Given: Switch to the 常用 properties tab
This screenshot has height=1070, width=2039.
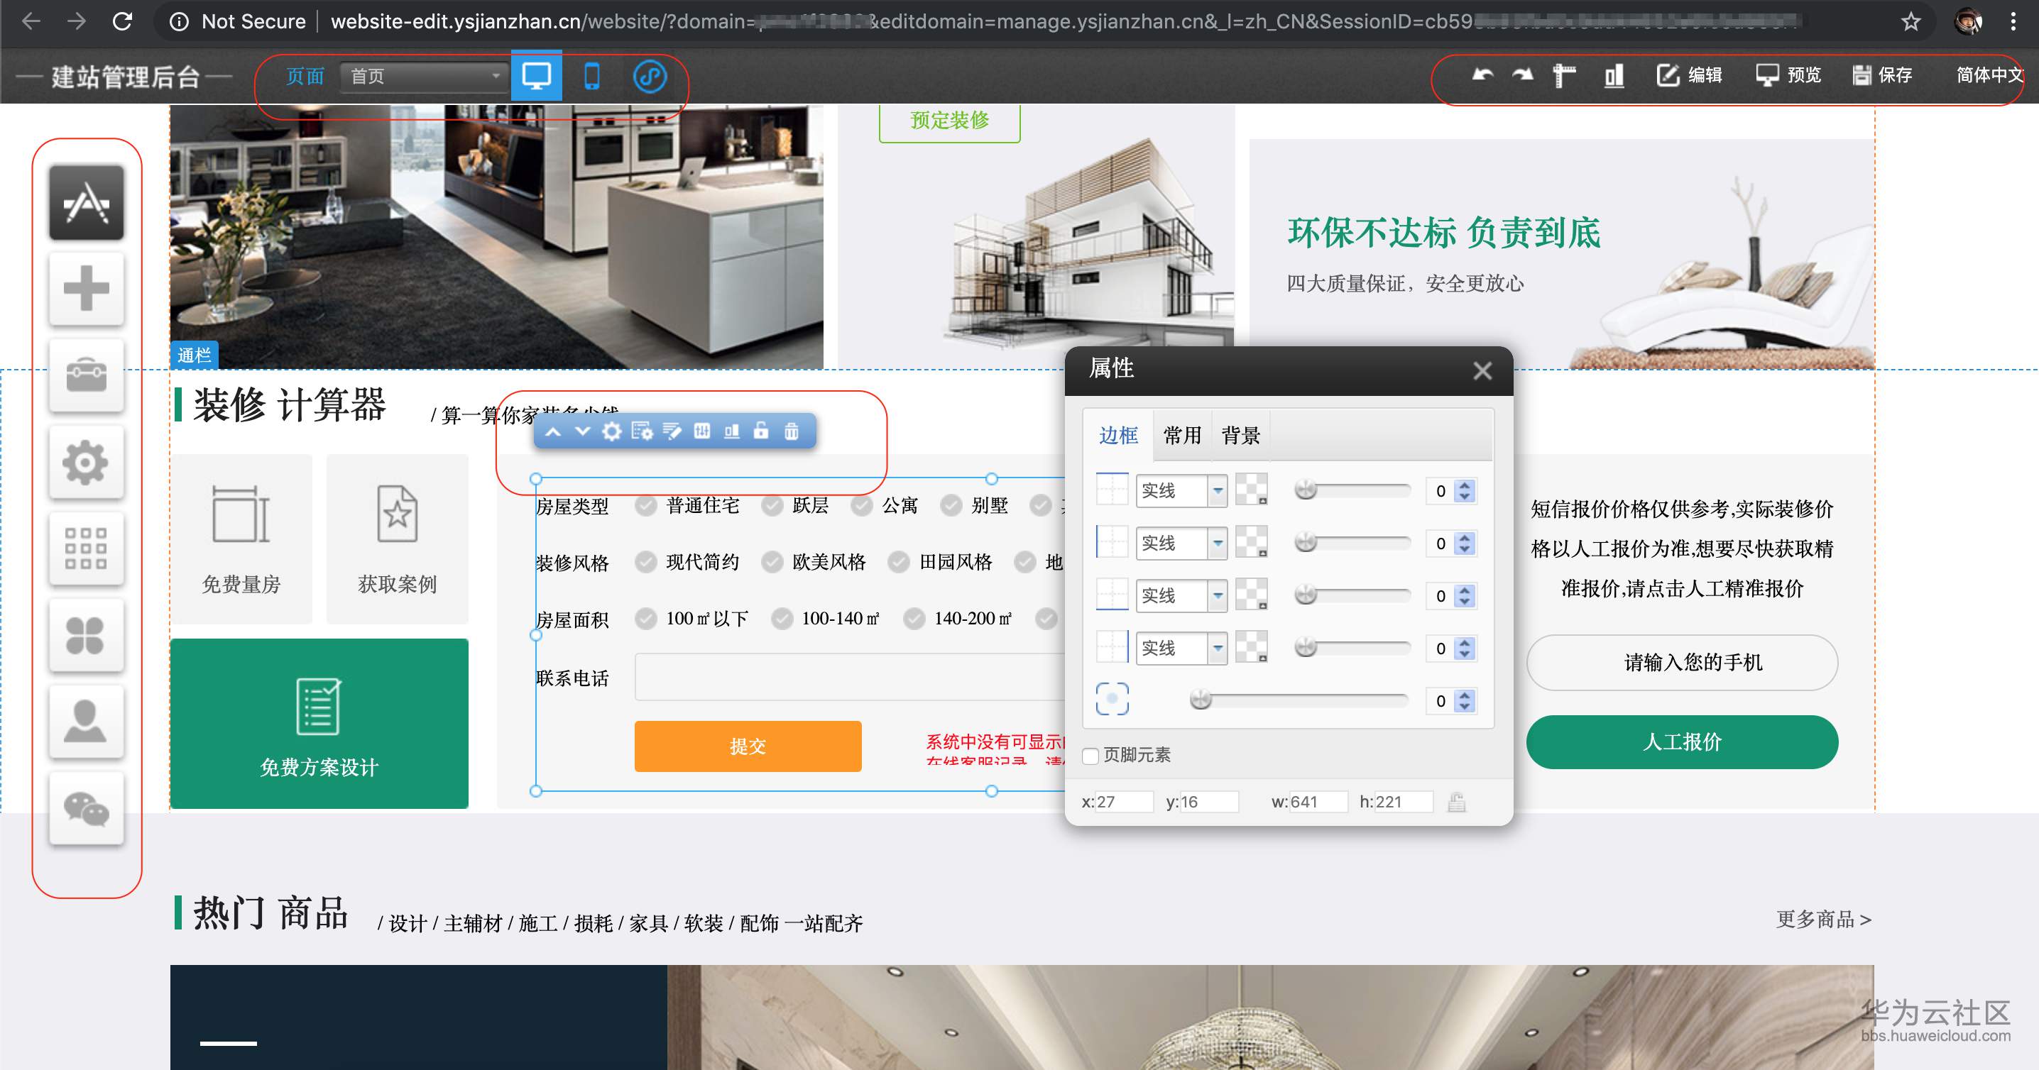Looking at the screenshot, I should coord(1182,435).
